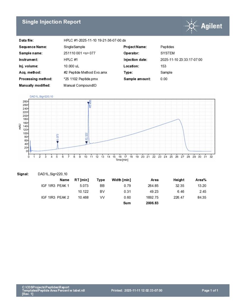Click Area% cell '2.45'
Image resolution: width=235 pixels, height=305 pixels.
pyautogui.click(x=203, y=192)
